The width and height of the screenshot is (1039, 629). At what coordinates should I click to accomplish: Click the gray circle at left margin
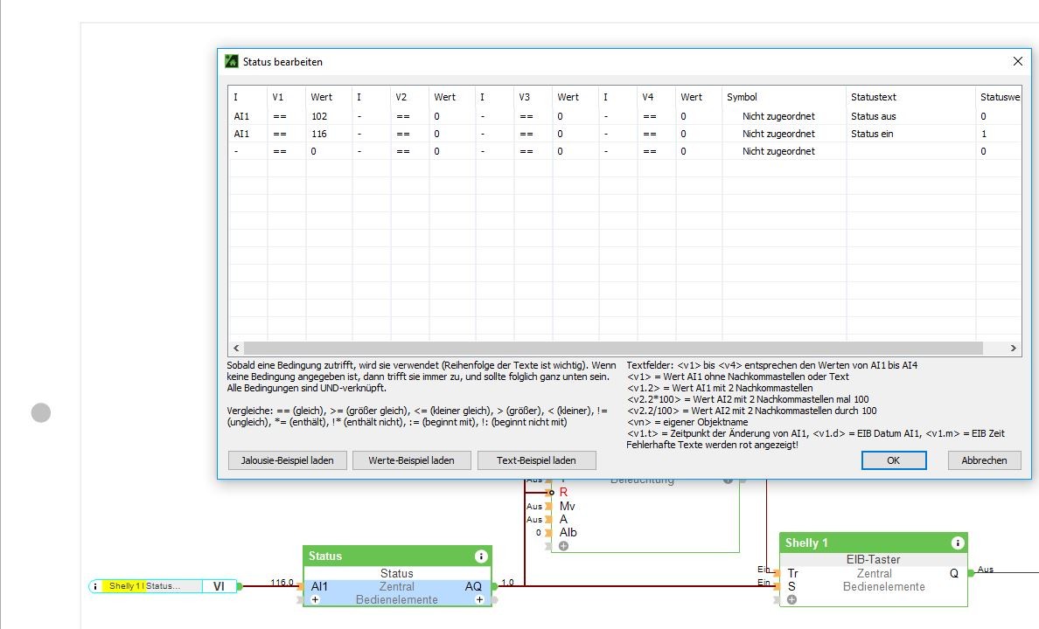click(x=41, y=412)
